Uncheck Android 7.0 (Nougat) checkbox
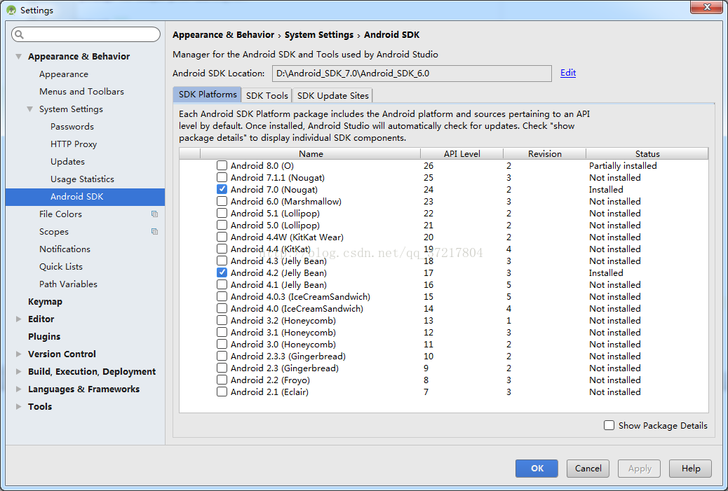728x491 pixels. pyautogui.click(x=222, y=189)
